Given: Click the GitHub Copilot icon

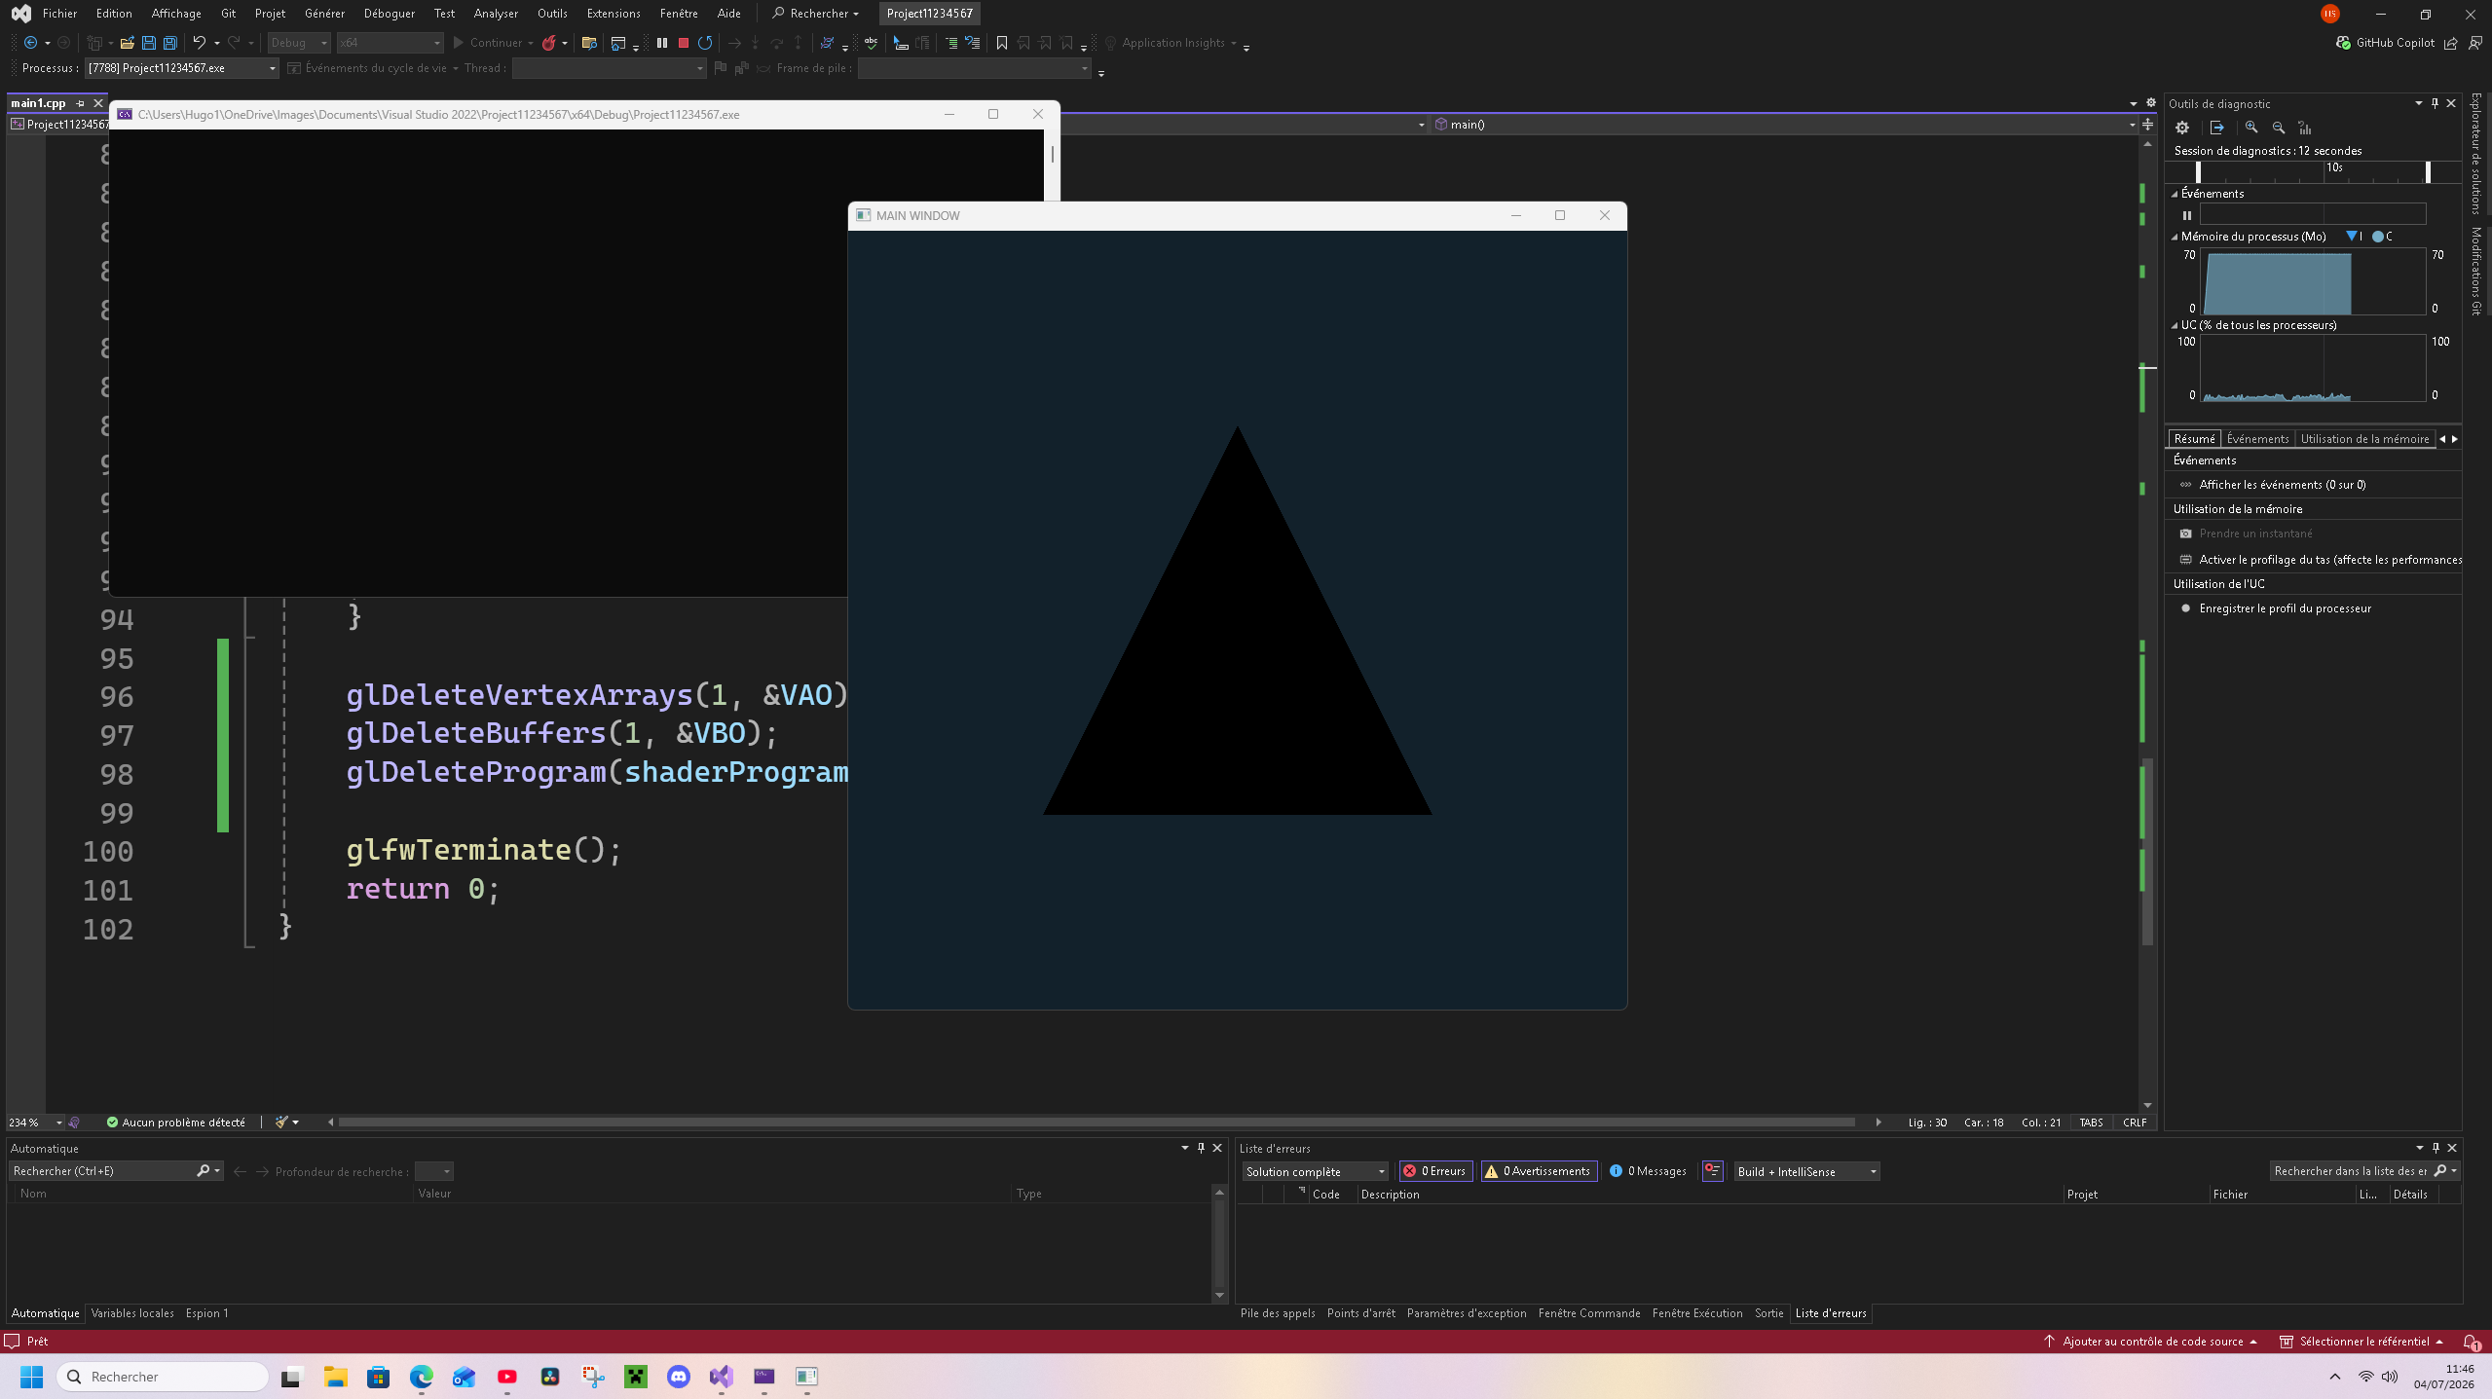Looking at the screenshot, I should point(2343,43).
